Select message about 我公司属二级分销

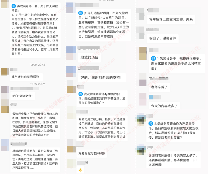click(x=102, y=128)
